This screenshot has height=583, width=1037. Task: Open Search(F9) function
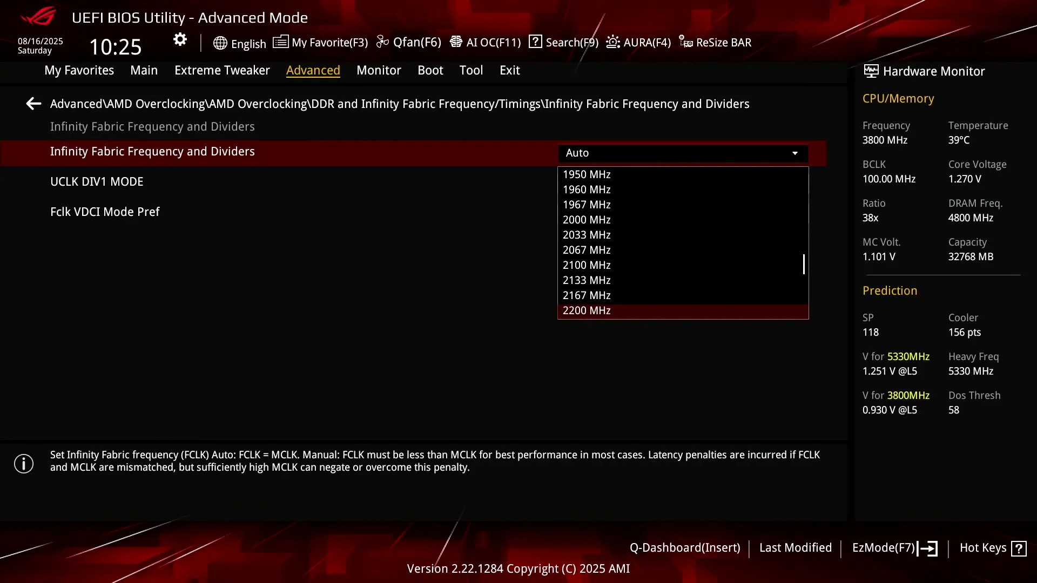(x=572, y=43)
